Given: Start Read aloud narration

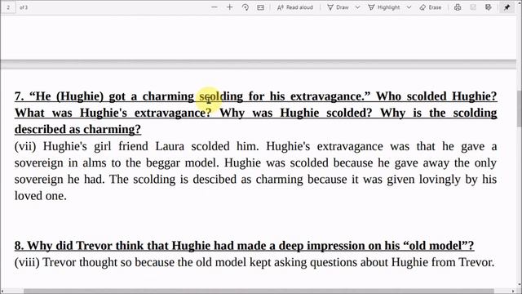Looking at the screenshot, I should click(295, 7).
